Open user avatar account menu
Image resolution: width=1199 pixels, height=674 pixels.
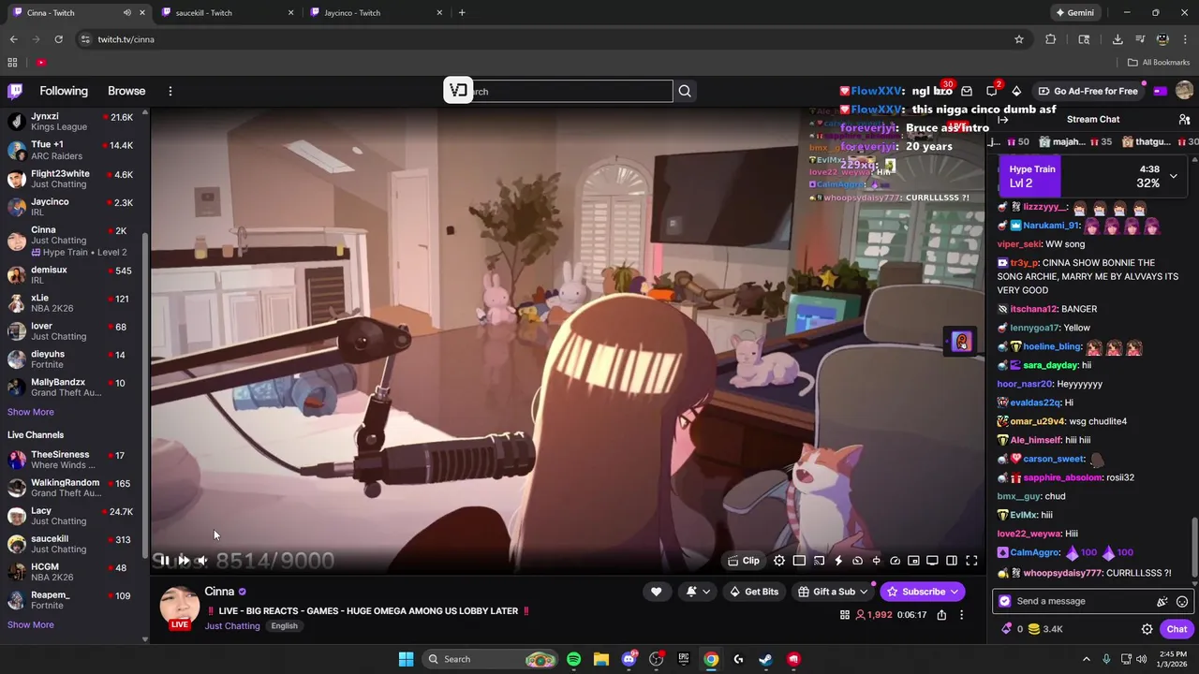pyautogui.click(x=1184, y=91)
